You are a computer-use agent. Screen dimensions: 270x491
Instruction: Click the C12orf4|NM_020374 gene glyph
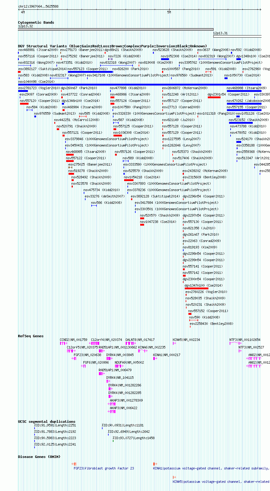[x=94, y=343]
